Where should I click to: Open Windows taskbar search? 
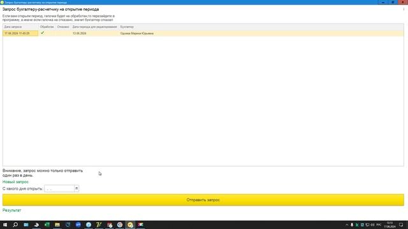click(15, 225)
